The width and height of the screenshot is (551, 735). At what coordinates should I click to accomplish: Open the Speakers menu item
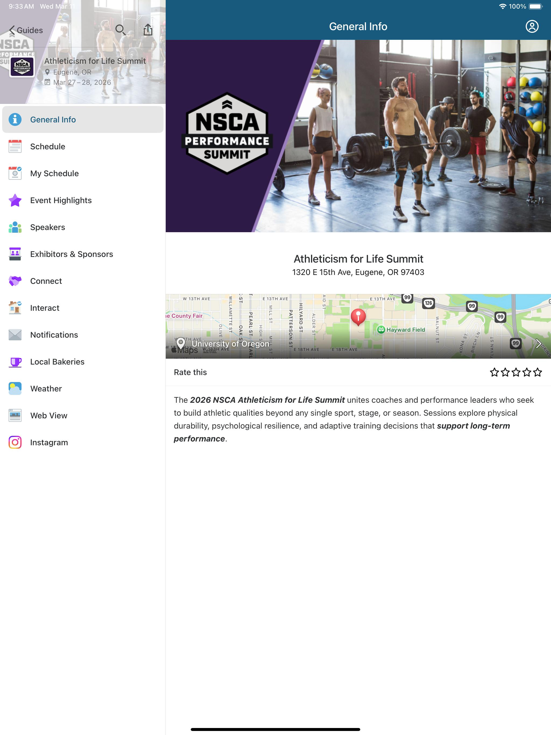(83, 227)
